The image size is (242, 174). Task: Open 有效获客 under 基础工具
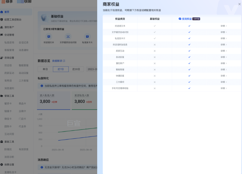pyautogui.click(x=24, y=149)
